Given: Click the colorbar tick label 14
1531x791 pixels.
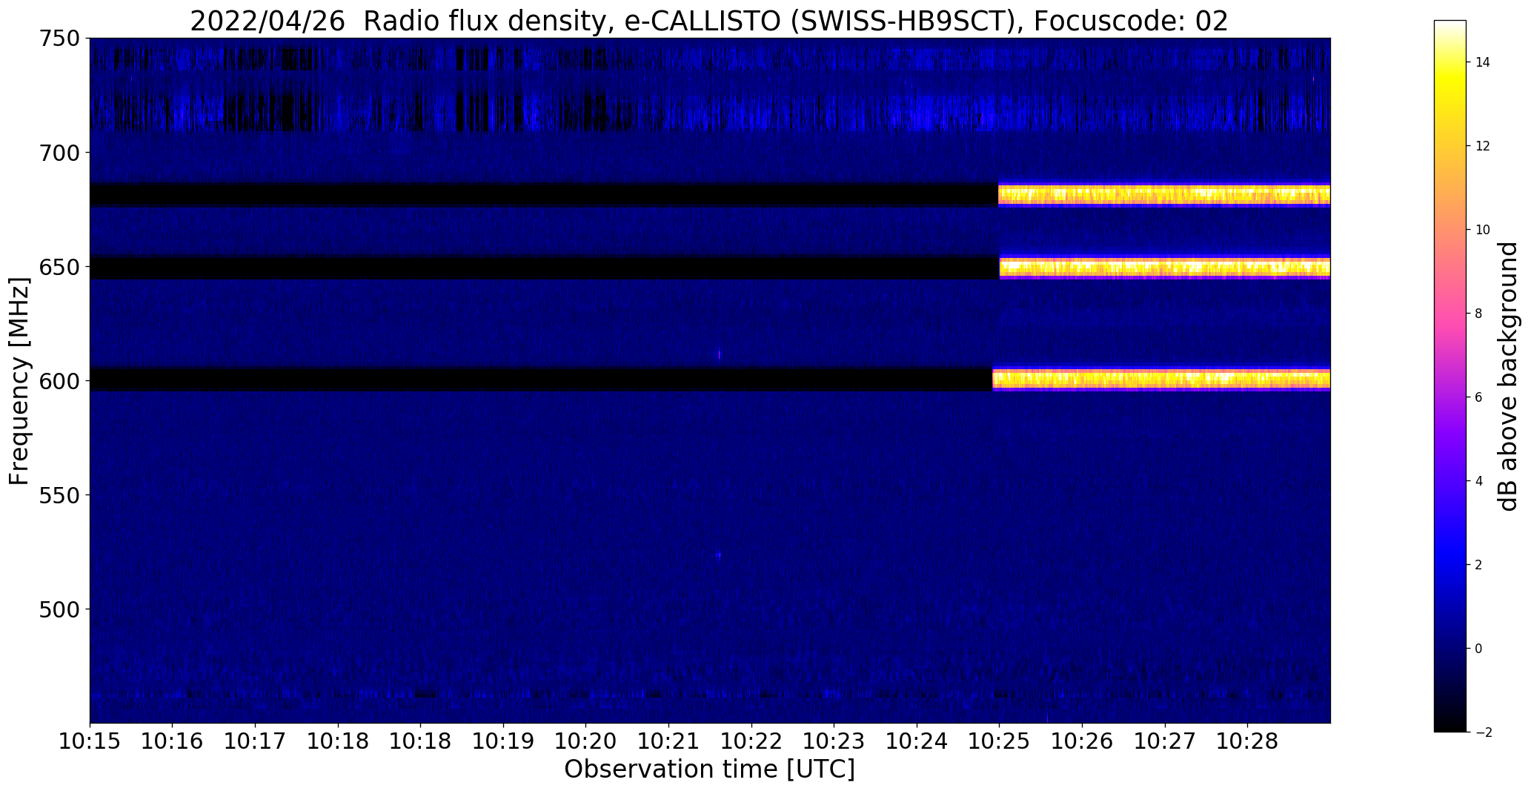Looking at the screenshot, I should coord(1483,62).
